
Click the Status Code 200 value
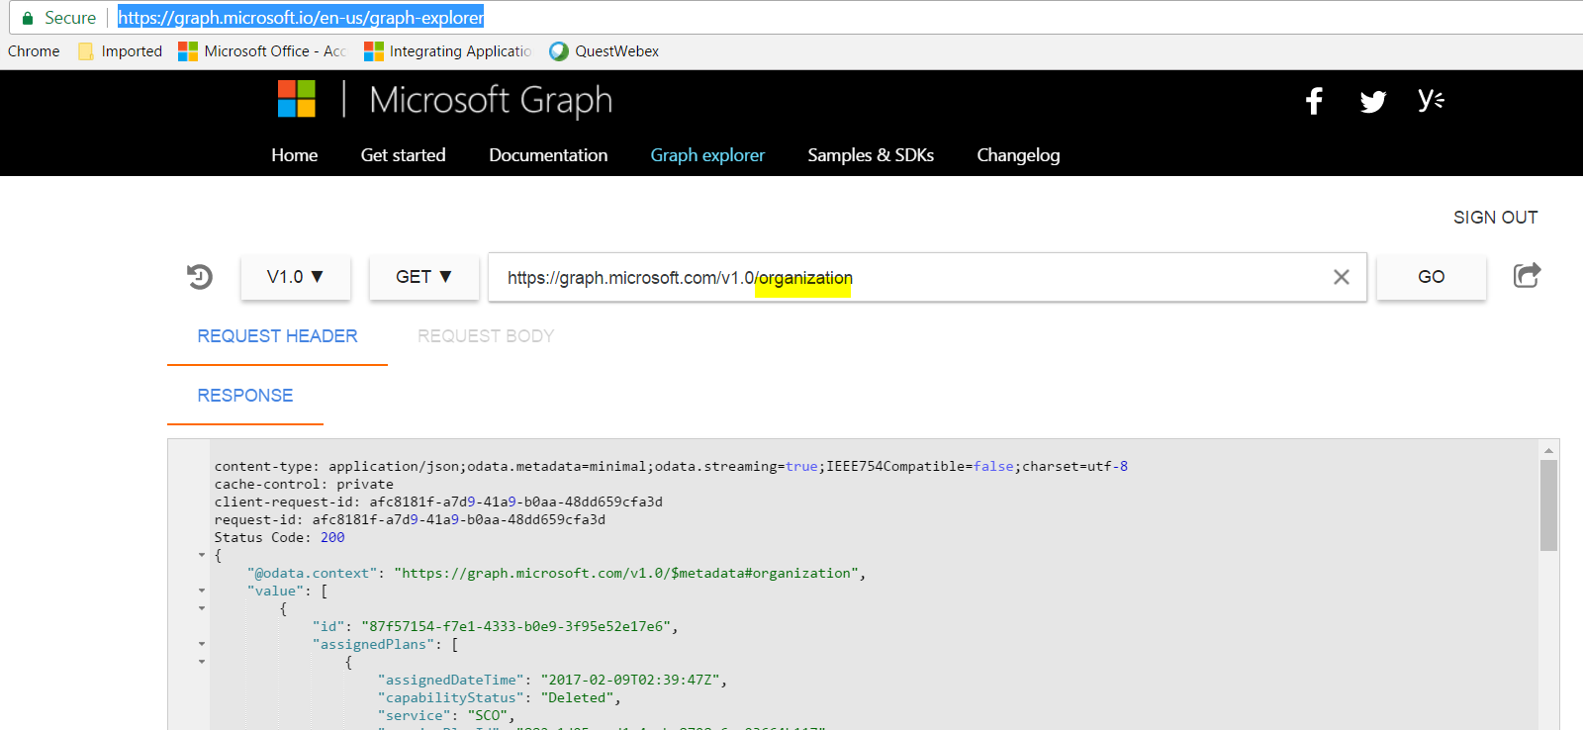[x=332, y=538]
